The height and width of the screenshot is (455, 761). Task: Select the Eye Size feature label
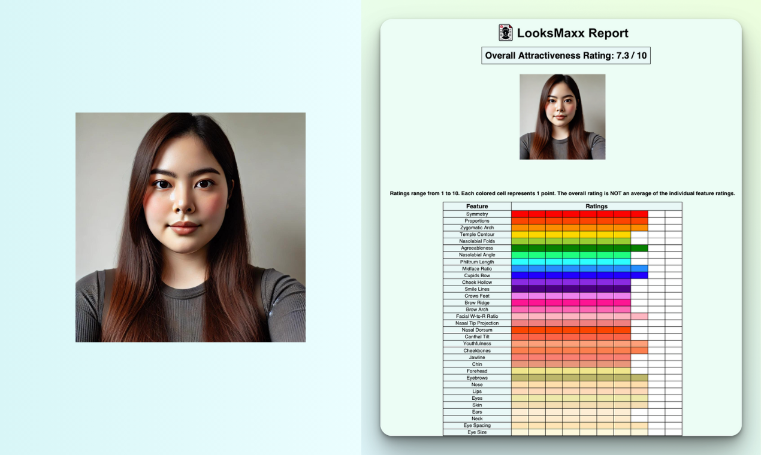(477, 432)
